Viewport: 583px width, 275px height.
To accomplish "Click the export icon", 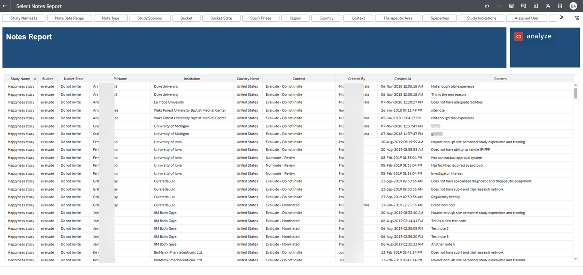I will click(535, 6).
